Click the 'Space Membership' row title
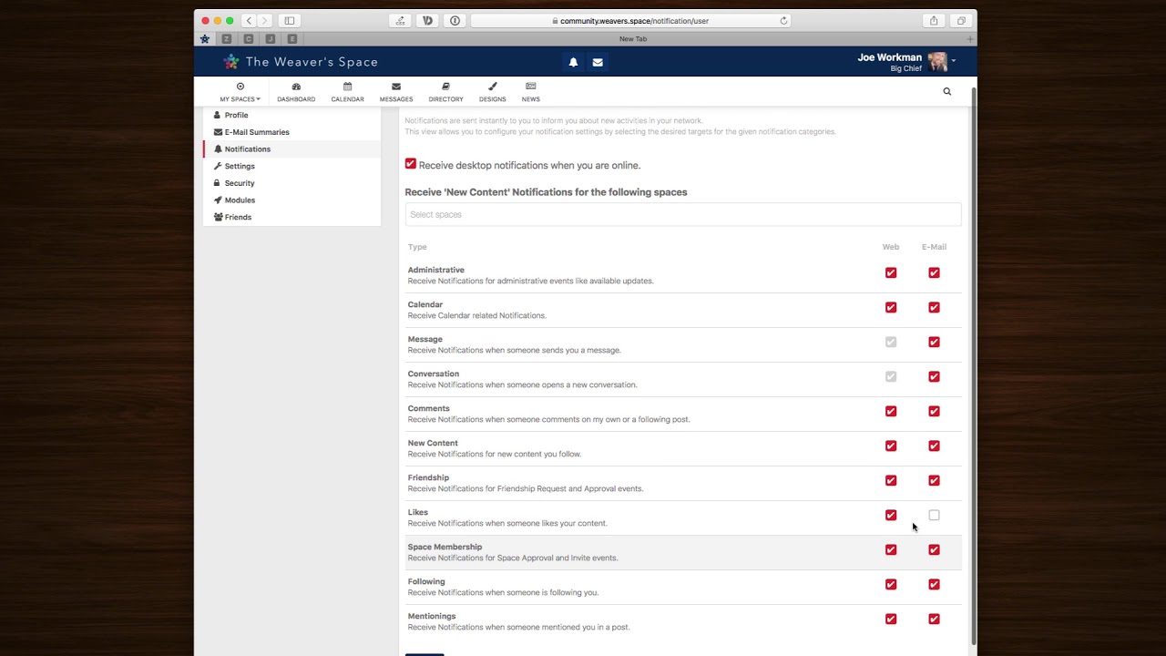Image resolution: width=1166 pixels, height=656 pixels. 445,547
